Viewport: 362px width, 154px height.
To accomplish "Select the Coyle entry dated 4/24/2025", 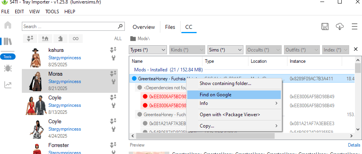I will 70,128.
